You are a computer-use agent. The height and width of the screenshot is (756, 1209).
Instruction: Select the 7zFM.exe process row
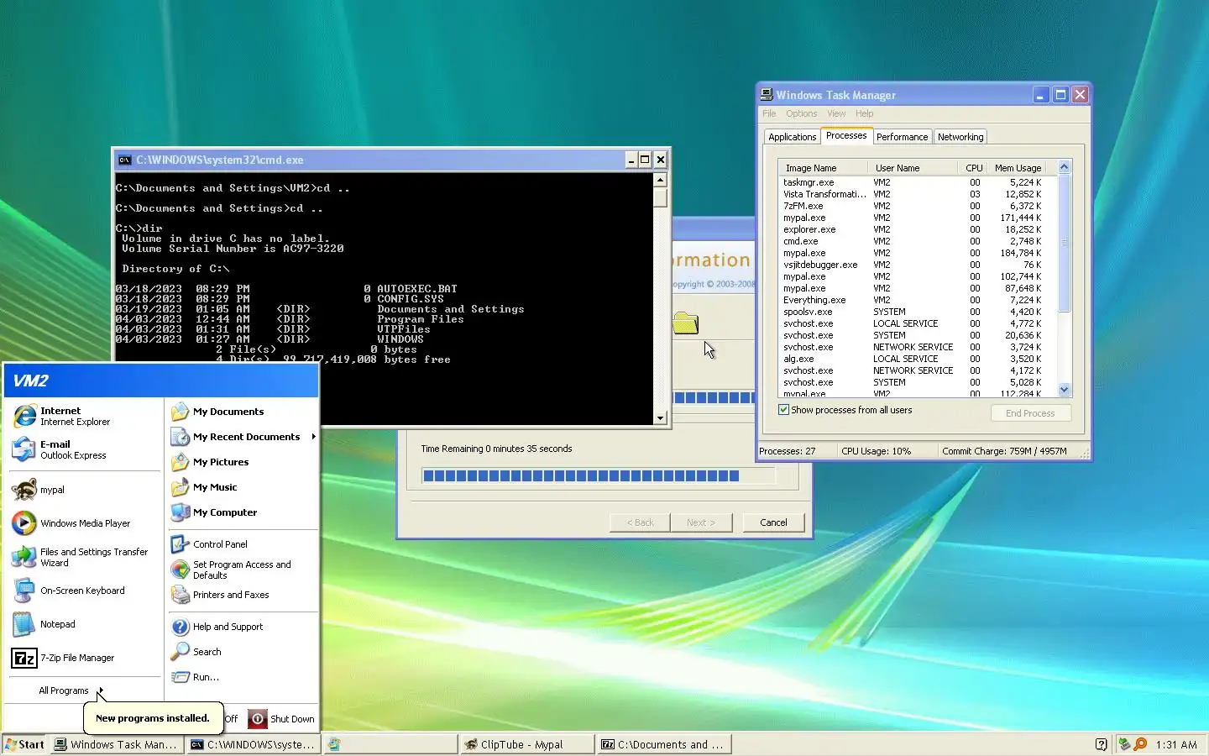pos(918,206)
